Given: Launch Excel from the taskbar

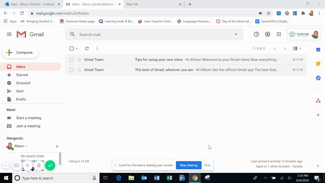Looking at the screenshot, I should coord(169,178).
